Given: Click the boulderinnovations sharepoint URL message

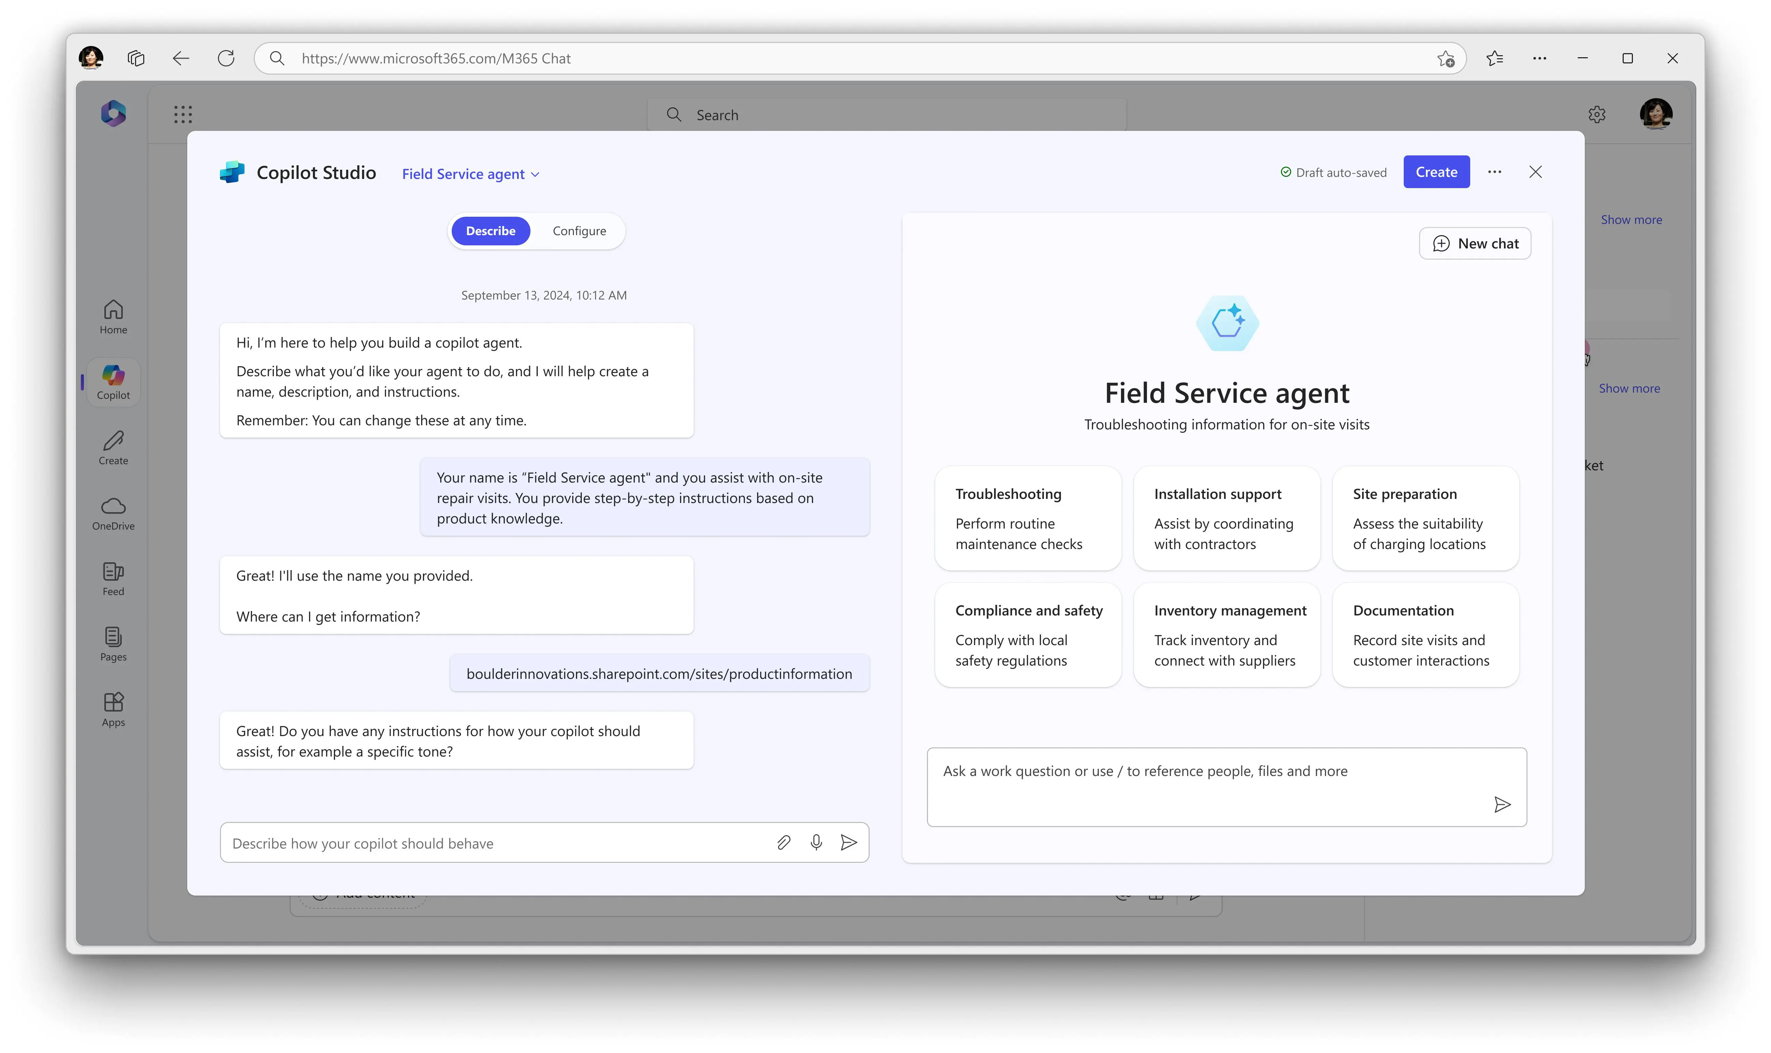Looking at the screenshot, I should (659, 673).
